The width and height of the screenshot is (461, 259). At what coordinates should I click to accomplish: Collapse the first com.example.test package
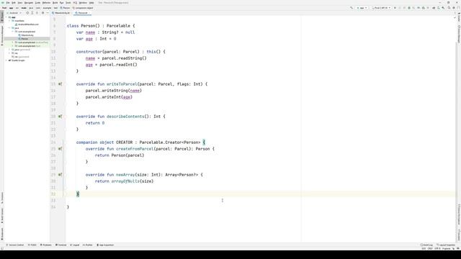click(13, 32)
